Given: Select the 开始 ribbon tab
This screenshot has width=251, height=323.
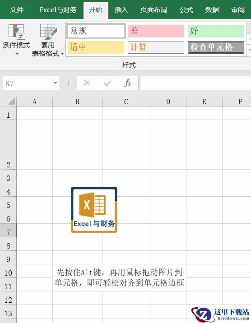Looking at the screenshot, I should pos(96,9).
